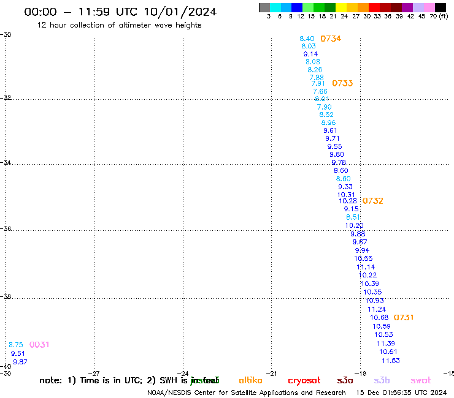Click the wave height value 11.24
454x398 pixels.
pos(377,309)
